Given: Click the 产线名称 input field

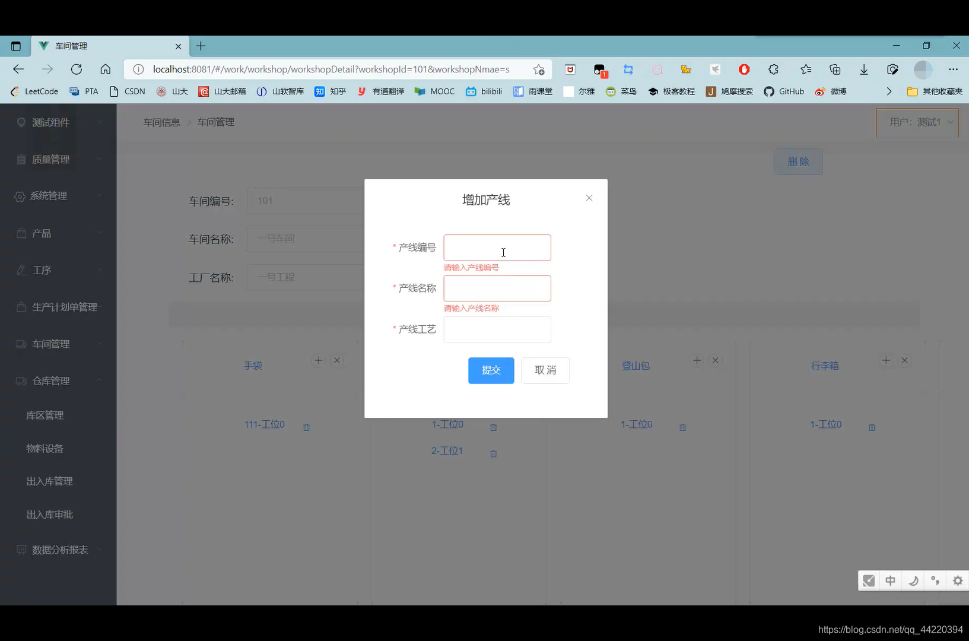Looking at the screenshot, I should [497, 288].
